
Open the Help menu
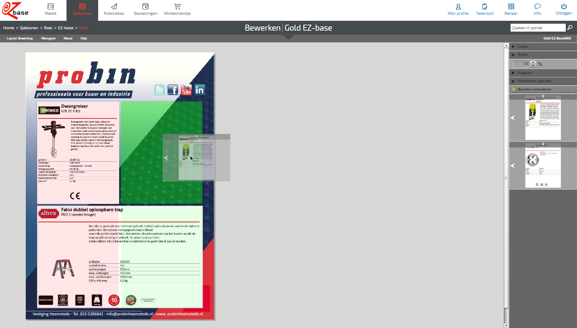[x=83, y=38]
